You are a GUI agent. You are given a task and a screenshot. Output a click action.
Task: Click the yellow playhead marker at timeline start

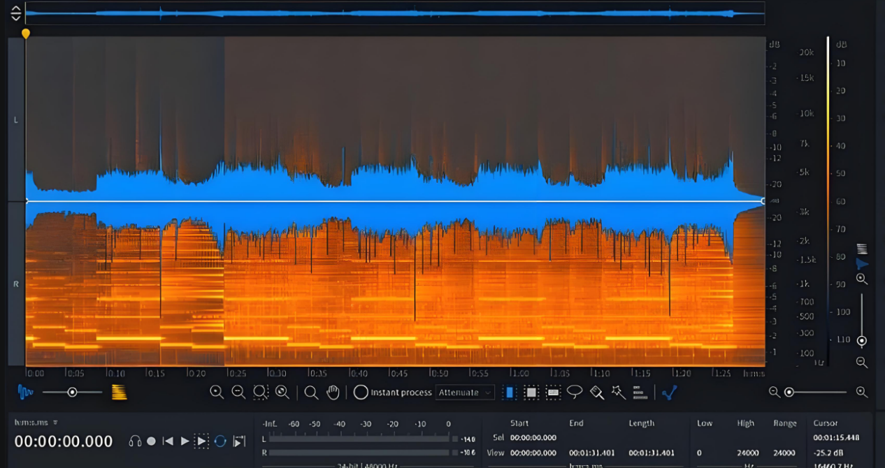point(26,34)
